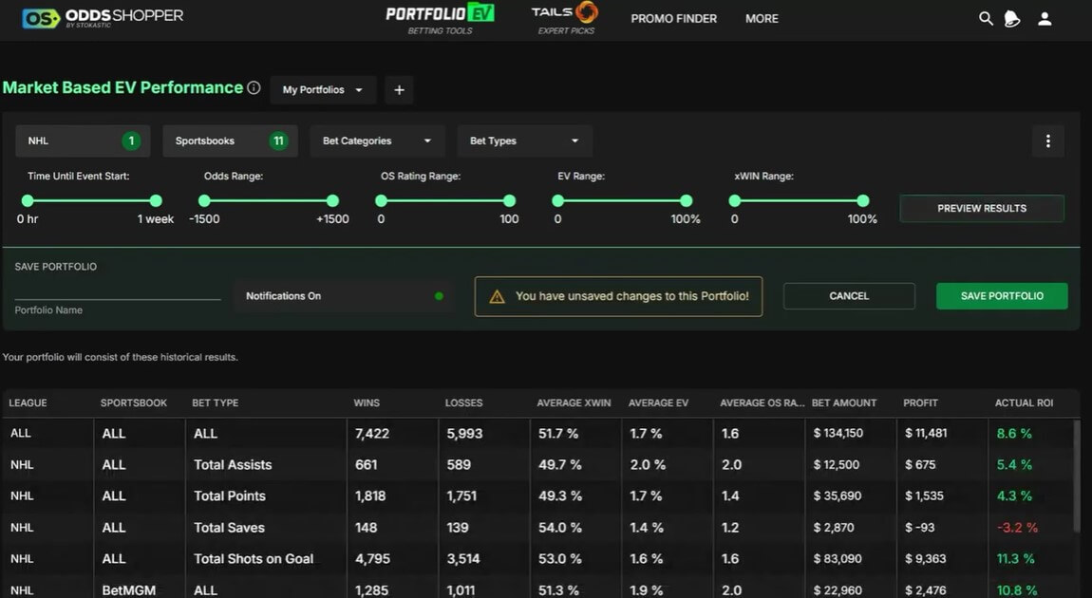Open the NHL league filter

83,140
